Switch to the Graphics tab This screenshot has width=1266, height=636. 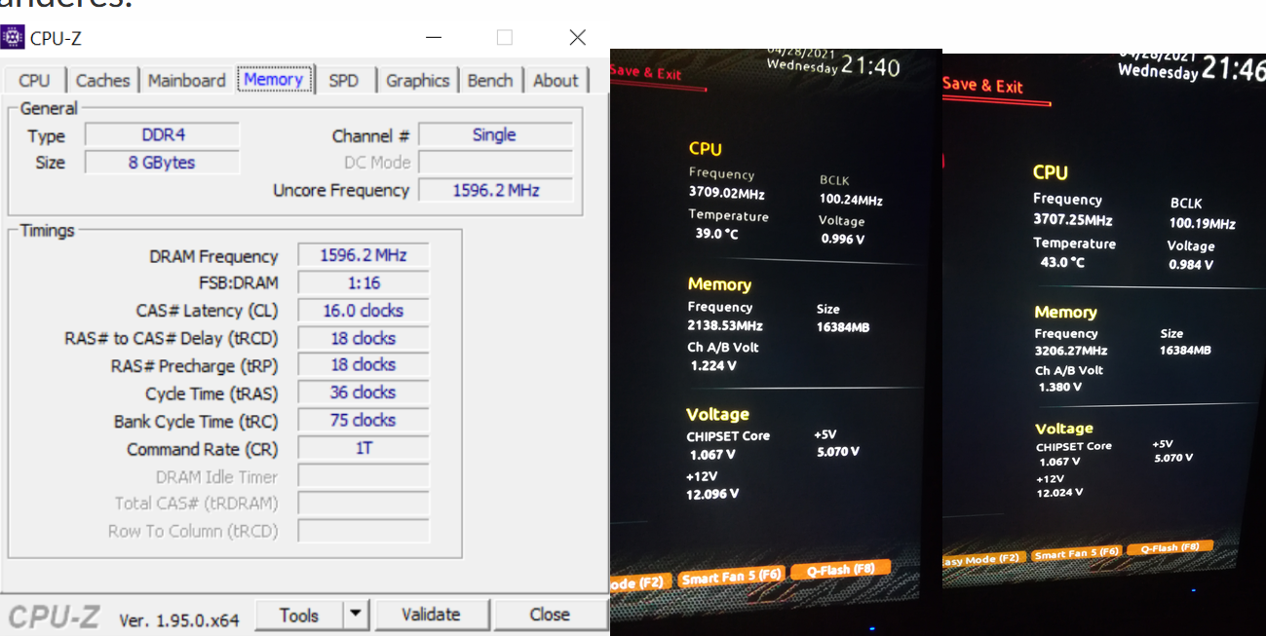[417, 81]
